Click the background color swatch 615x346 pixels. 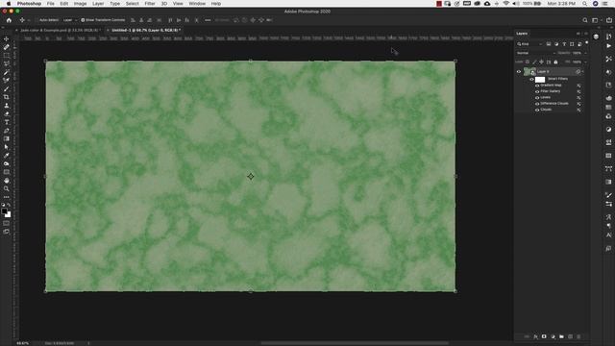point(9,215)
